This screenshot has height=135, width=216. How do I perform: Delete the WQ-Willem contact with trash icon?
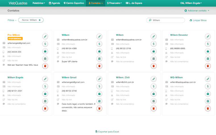[x=208, y=108]
